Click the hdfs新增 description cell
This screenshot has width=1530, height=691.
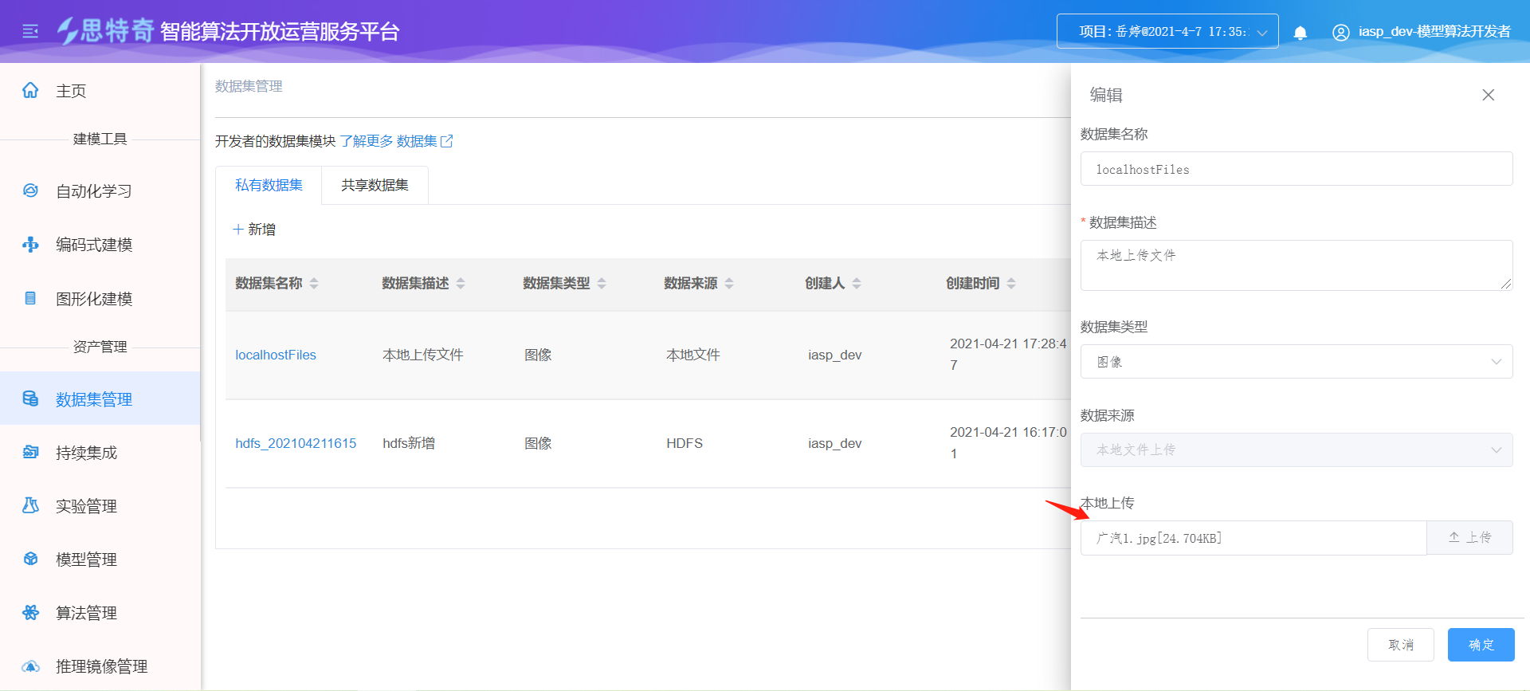[x=409, y=443]
